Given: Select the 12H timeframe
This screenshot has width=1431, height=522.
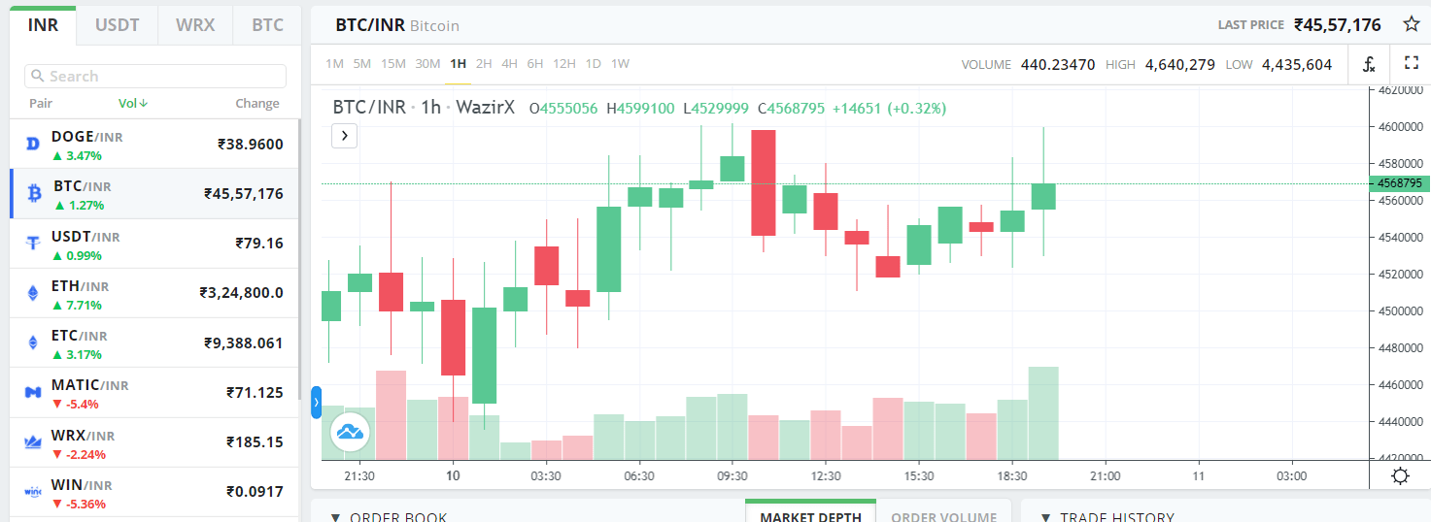Looking at the screenshot, I should (564, 63).
